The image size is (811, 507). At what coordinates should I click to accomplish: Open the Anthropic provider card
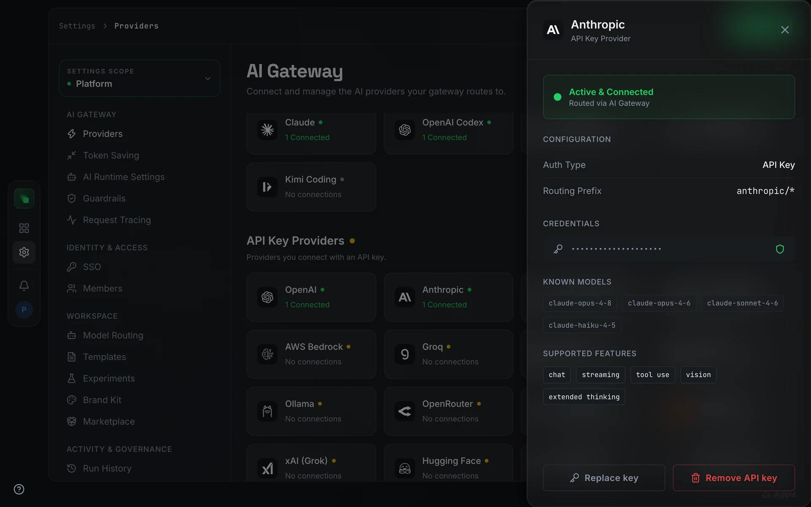[448, 297]
